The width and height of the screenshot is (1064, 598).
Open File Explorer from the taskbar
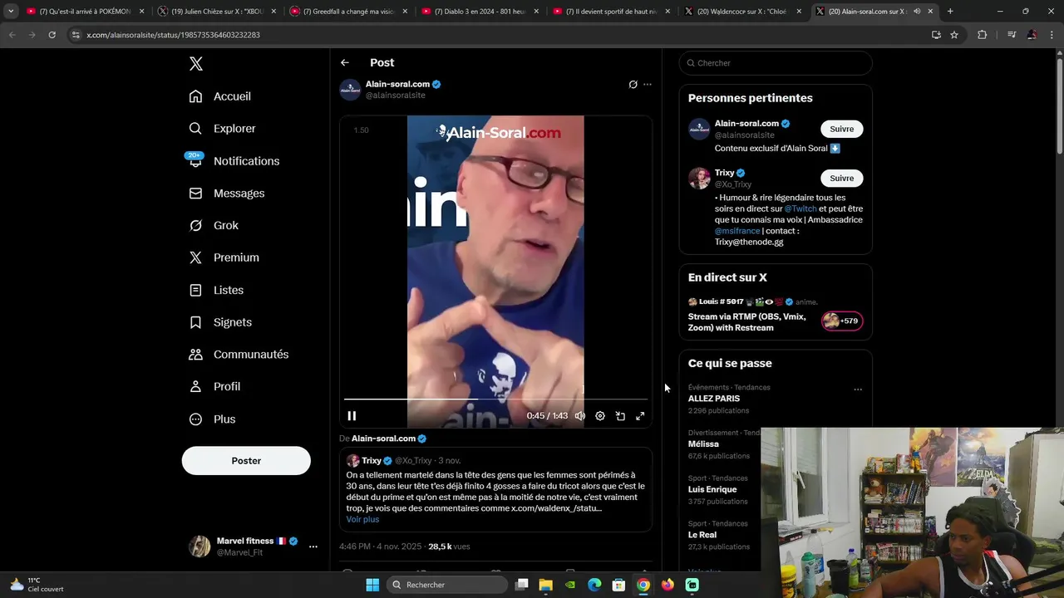pyautogui.click(x=545, y=585)
